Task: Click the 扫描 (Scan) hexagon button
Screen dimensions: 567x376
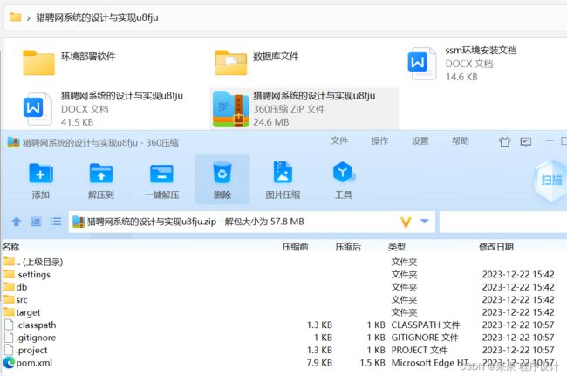Action: pos(551,180)
